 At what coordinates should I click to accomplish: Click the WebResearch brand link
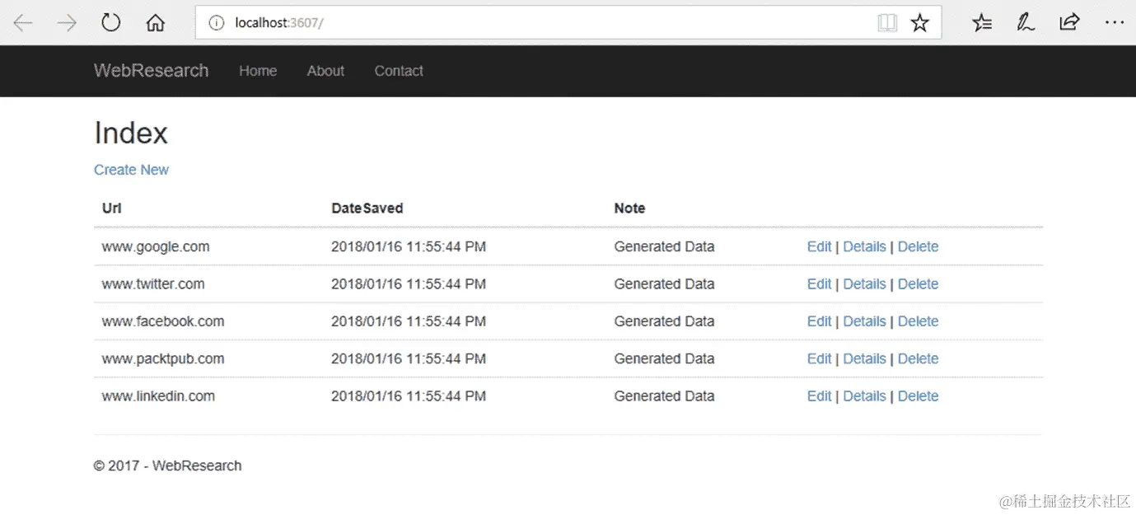coord(151,71)
